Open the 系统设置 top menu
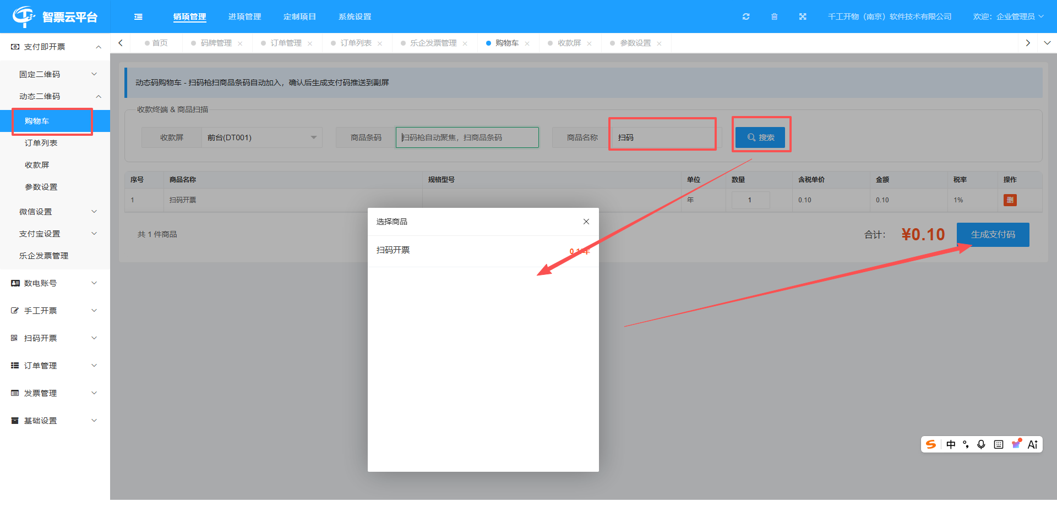The height and width of the screenshot is (524, 1057). [355, 17]
